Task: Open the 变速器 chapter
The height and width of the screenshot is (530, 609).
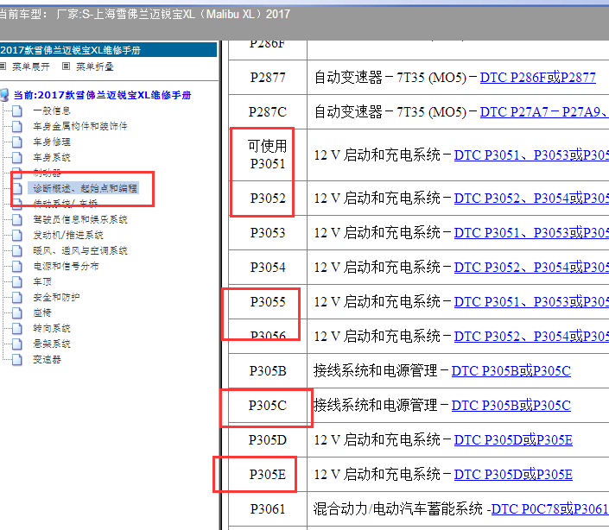Action: (47, 359)
